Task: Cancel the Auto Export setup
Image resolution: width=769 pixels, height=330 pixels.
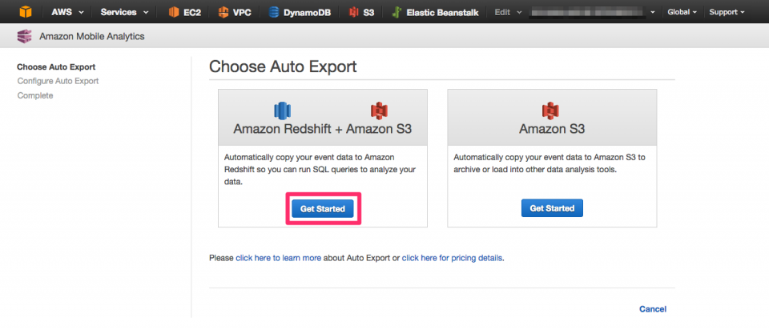Action: (653, 309)
